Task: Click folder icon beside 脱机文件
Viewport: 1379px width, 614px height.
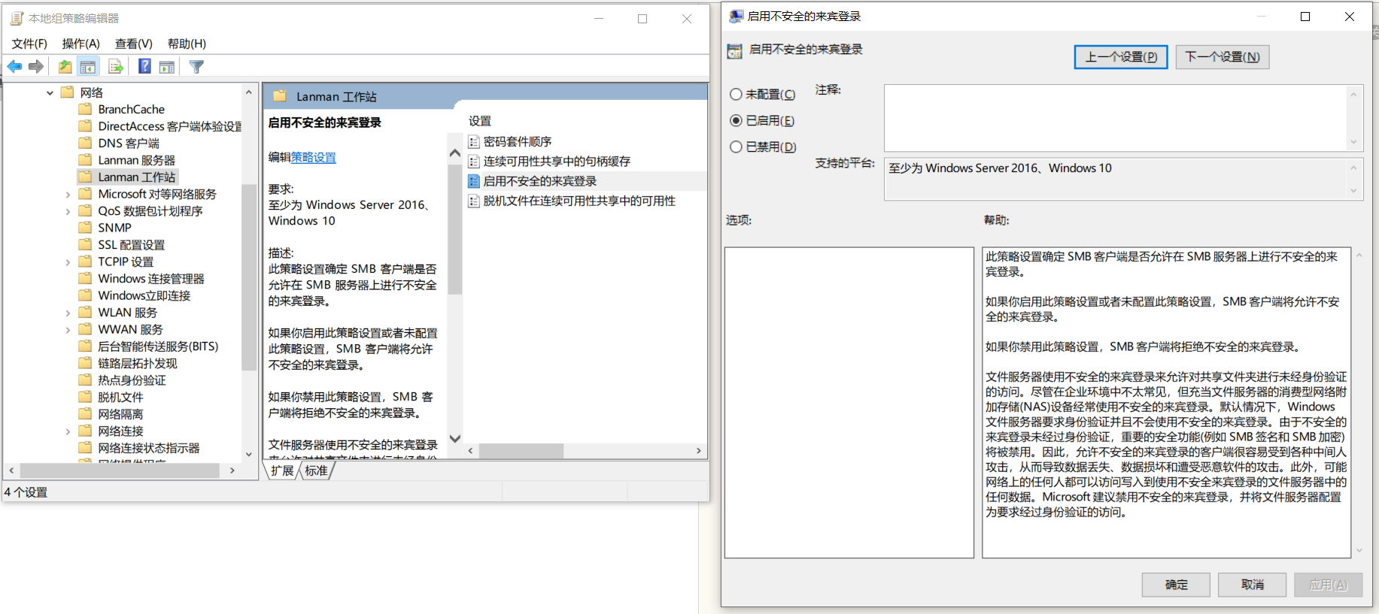Action: (85, 397)
